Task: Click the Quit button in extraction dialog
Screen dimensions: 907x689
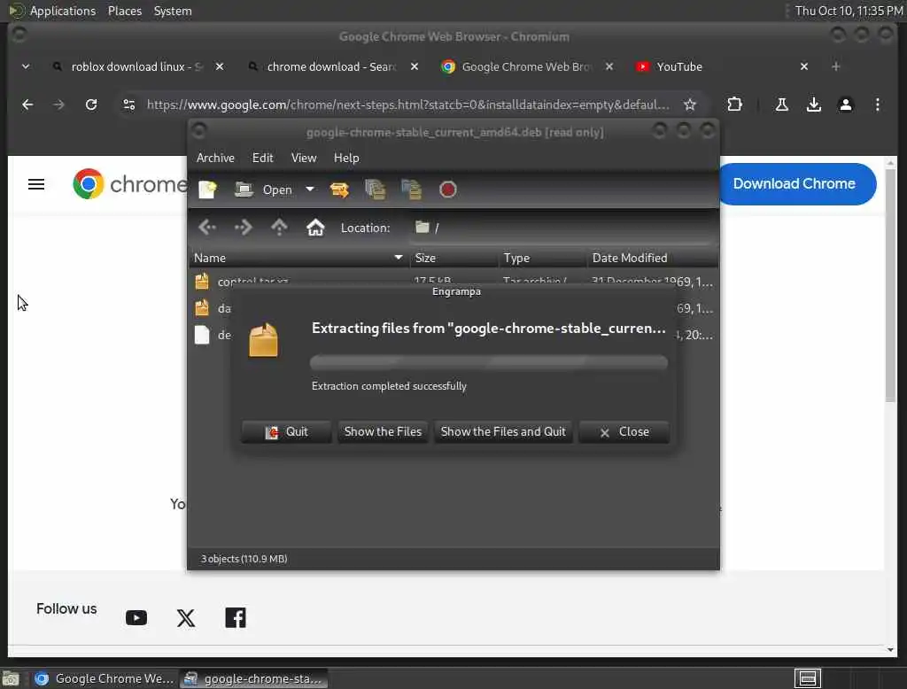Action: click(x=286, y=432)
